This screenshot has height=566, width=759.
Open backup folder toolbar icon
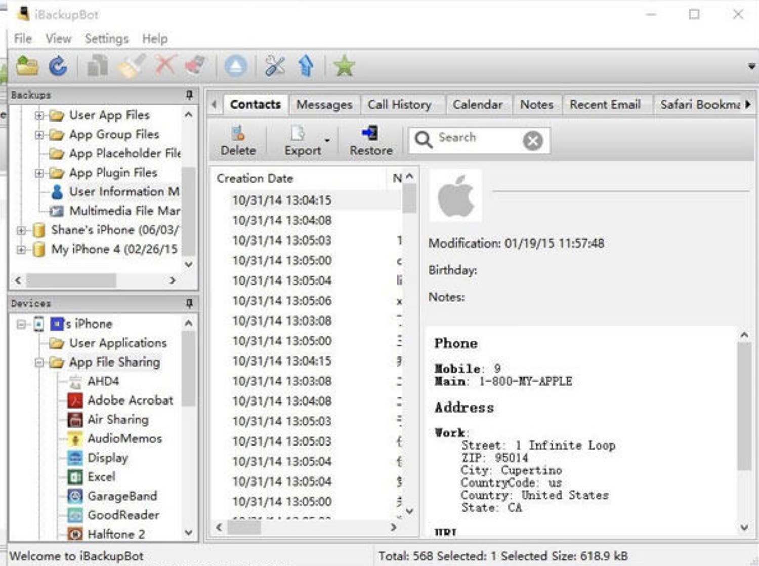27,66
